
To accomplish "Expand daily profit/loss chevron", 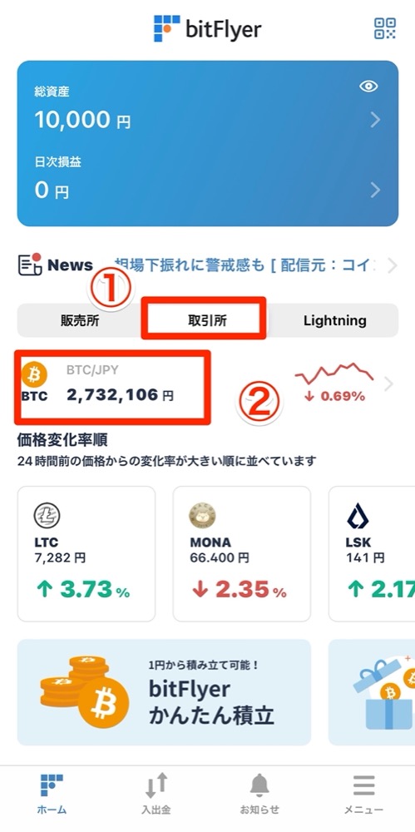I will tap(375, 190).
